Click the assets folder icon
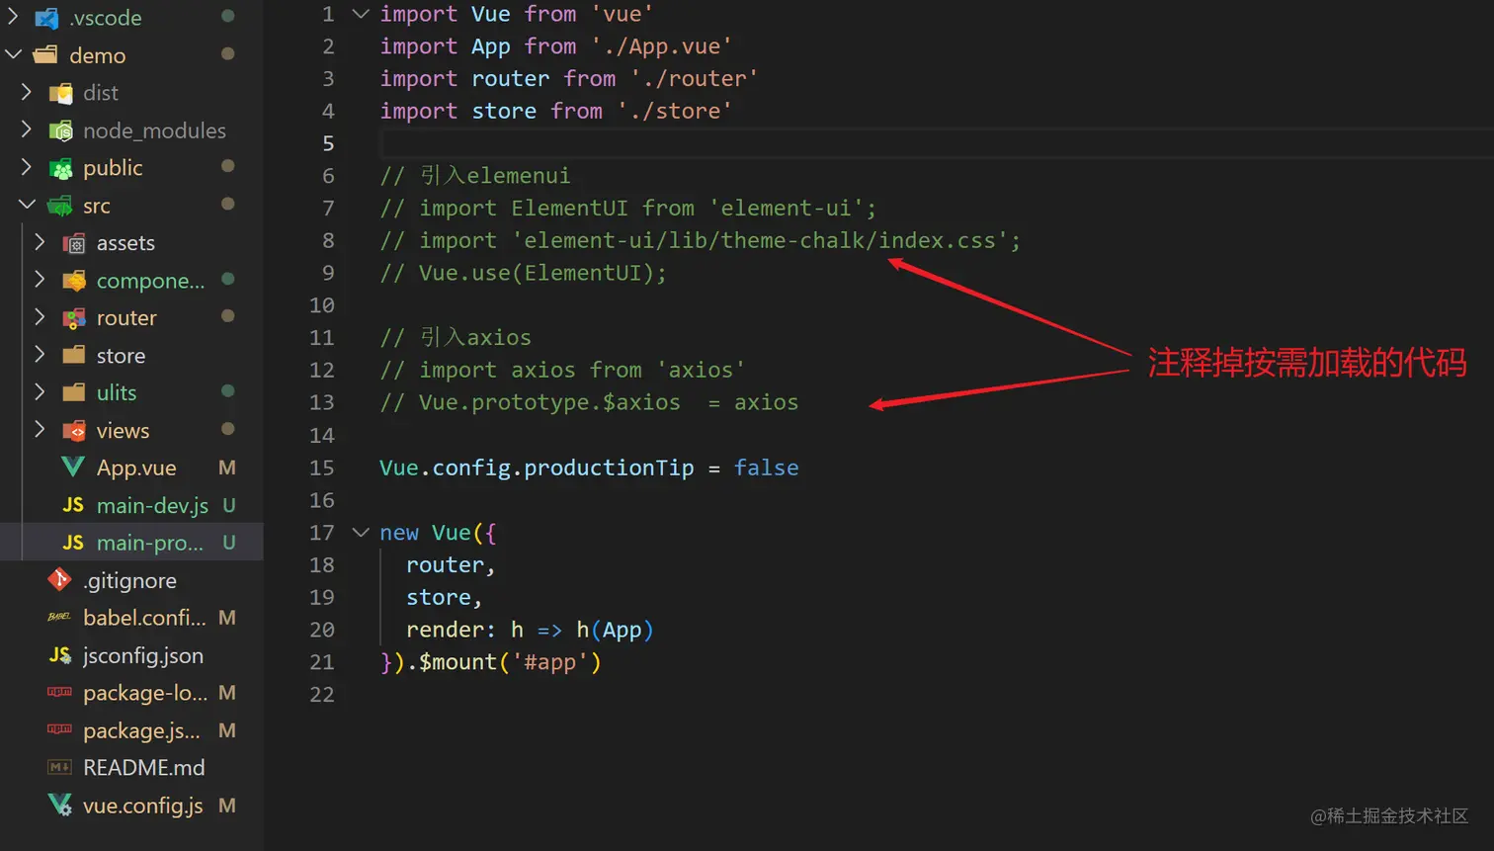 coord(74,243)
